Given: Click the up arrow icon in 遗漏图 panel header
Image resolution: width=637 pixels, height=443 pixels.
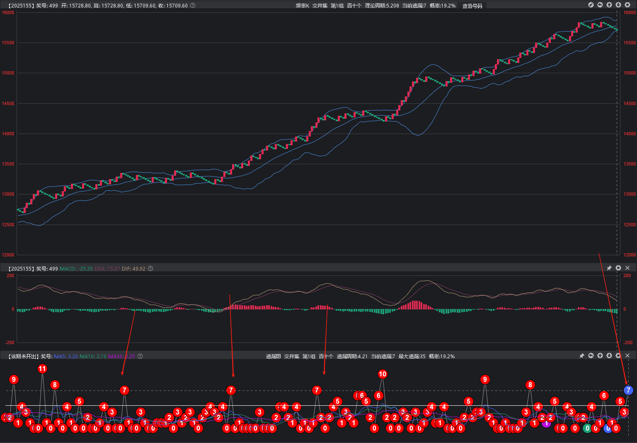Looking at the screenshot, I should click(600, 356).
